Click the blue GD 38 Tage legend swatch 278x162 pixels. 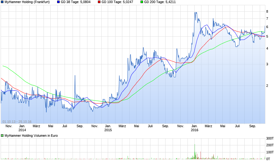click(58, 2)
